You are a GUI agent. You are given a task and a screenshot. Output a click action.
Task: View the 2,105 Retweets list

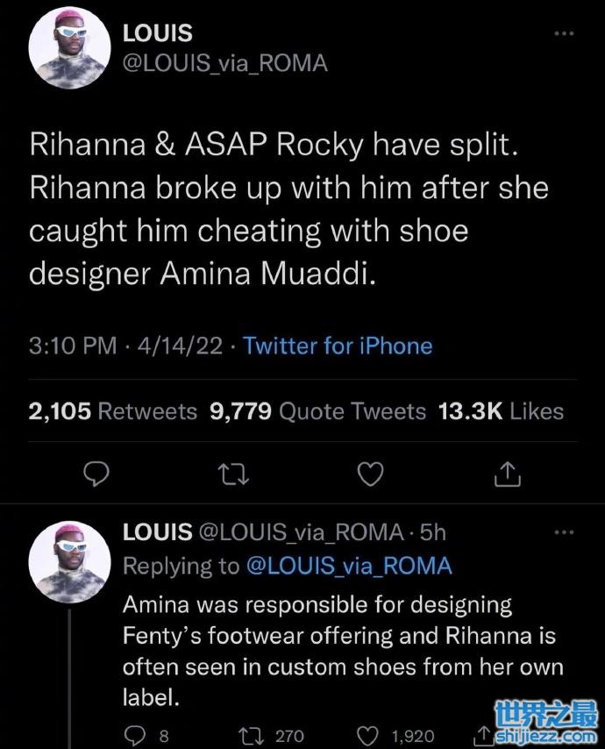tap(113, 410)
